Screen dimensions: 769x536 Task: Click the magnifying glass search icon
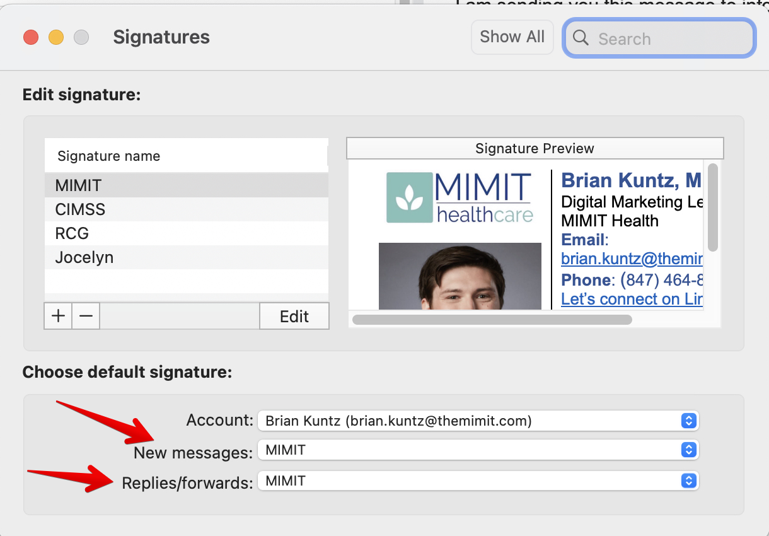[x=580, y=38]
